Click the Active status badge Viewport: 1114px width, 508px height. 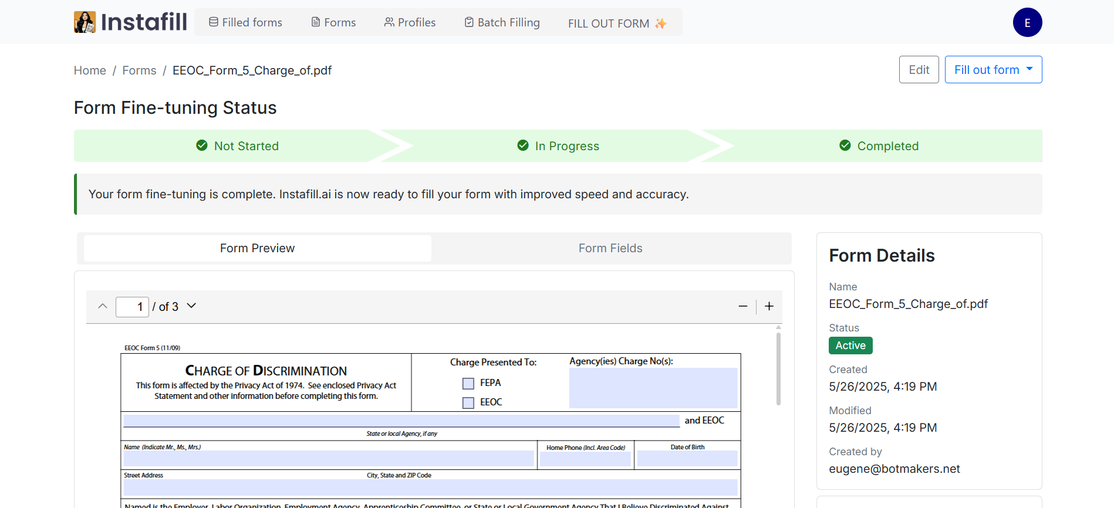[x=850, y=346]
